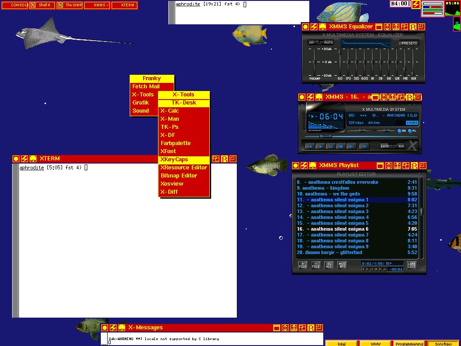Toggle RAND shuffle in XMMS player
The width and height of the screenshot is (461, 346).
[385, 146]
